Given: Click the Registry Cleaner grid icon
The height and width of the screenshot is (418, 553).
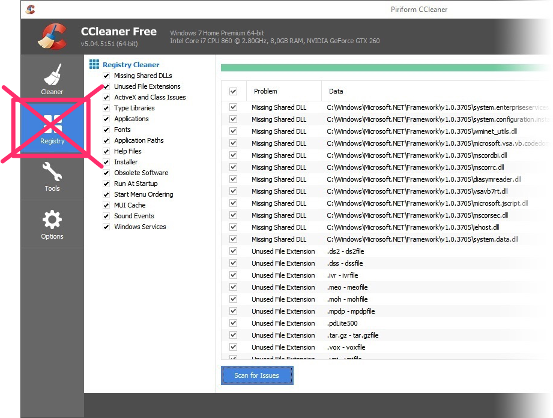Looking at the screenshot, I should [x=94, y=64].
